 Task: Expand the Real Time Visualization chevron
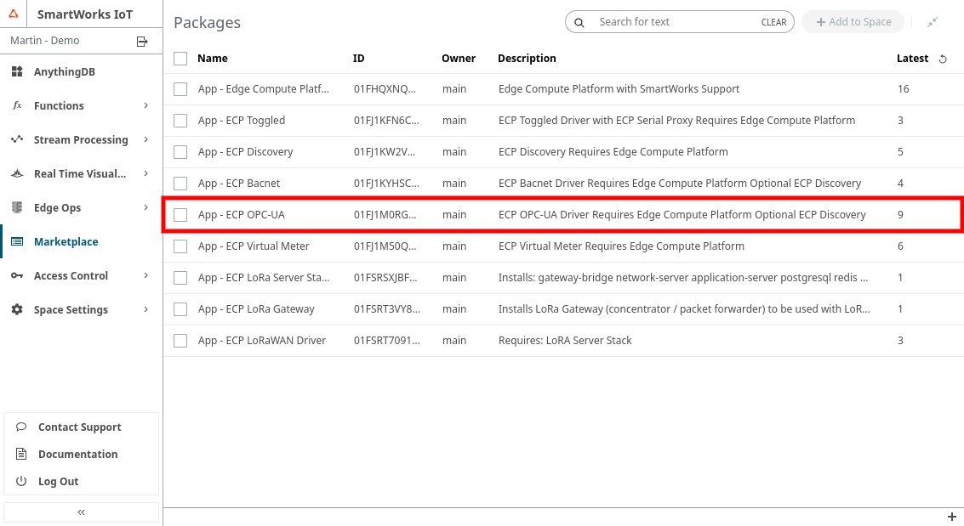[145, 173]
